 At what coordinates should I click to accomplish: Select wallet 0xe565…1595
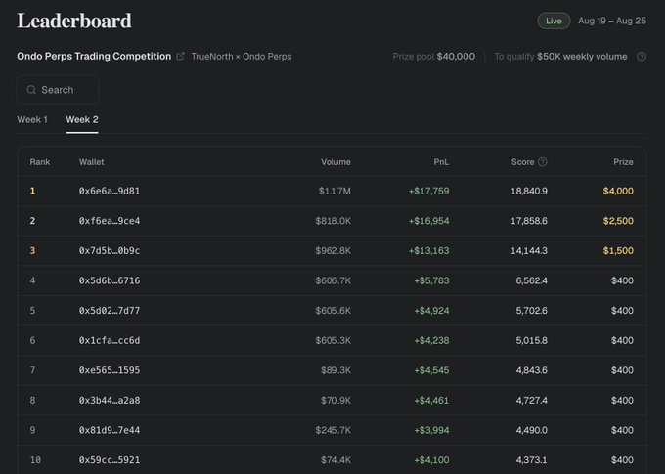click(x=110, y=370)
